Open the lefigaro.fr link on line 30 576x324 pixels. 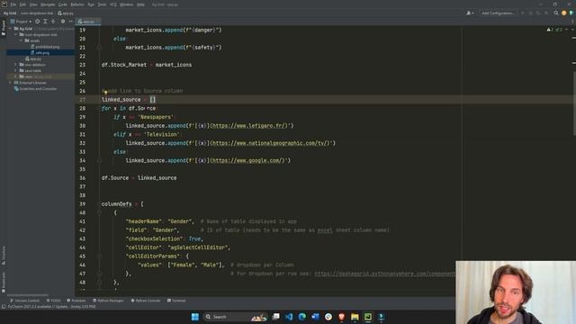click(x=249, y=126)
